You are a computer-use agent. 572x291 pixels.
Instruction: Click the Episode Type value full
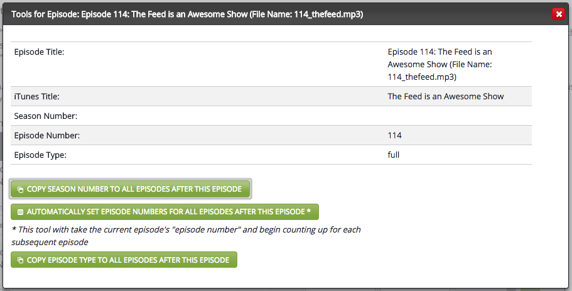pyautogui.click(x=393, y=155)
